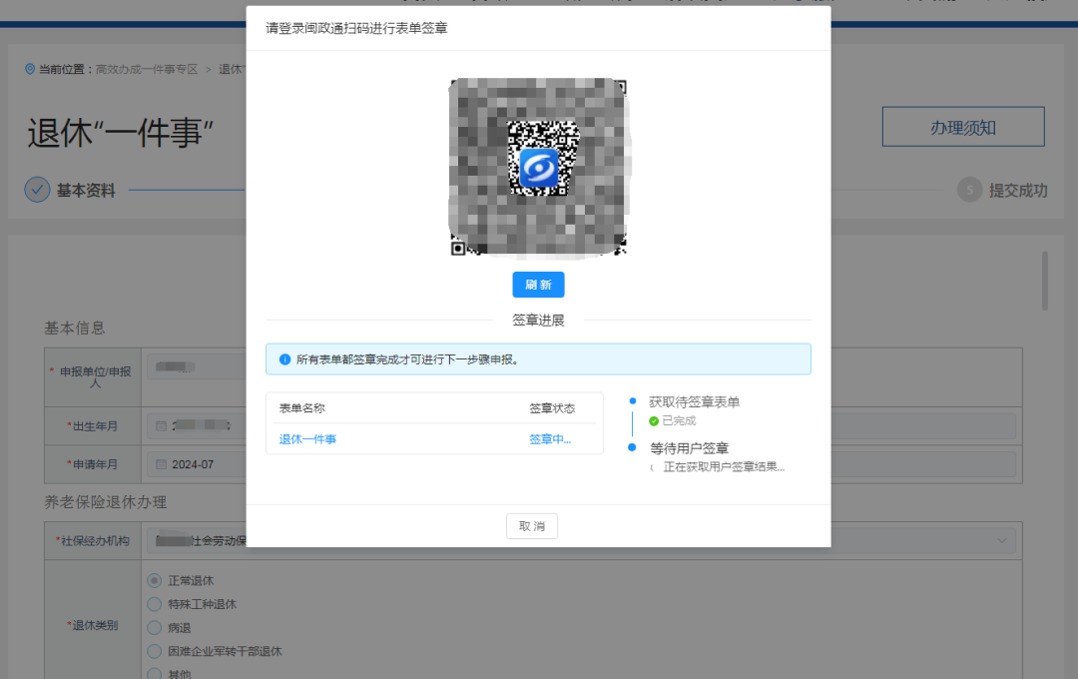Viewport: 1078px width, 679px height.
Task: Click the 申报单位/申报人 input field
Action: (197, 366)
